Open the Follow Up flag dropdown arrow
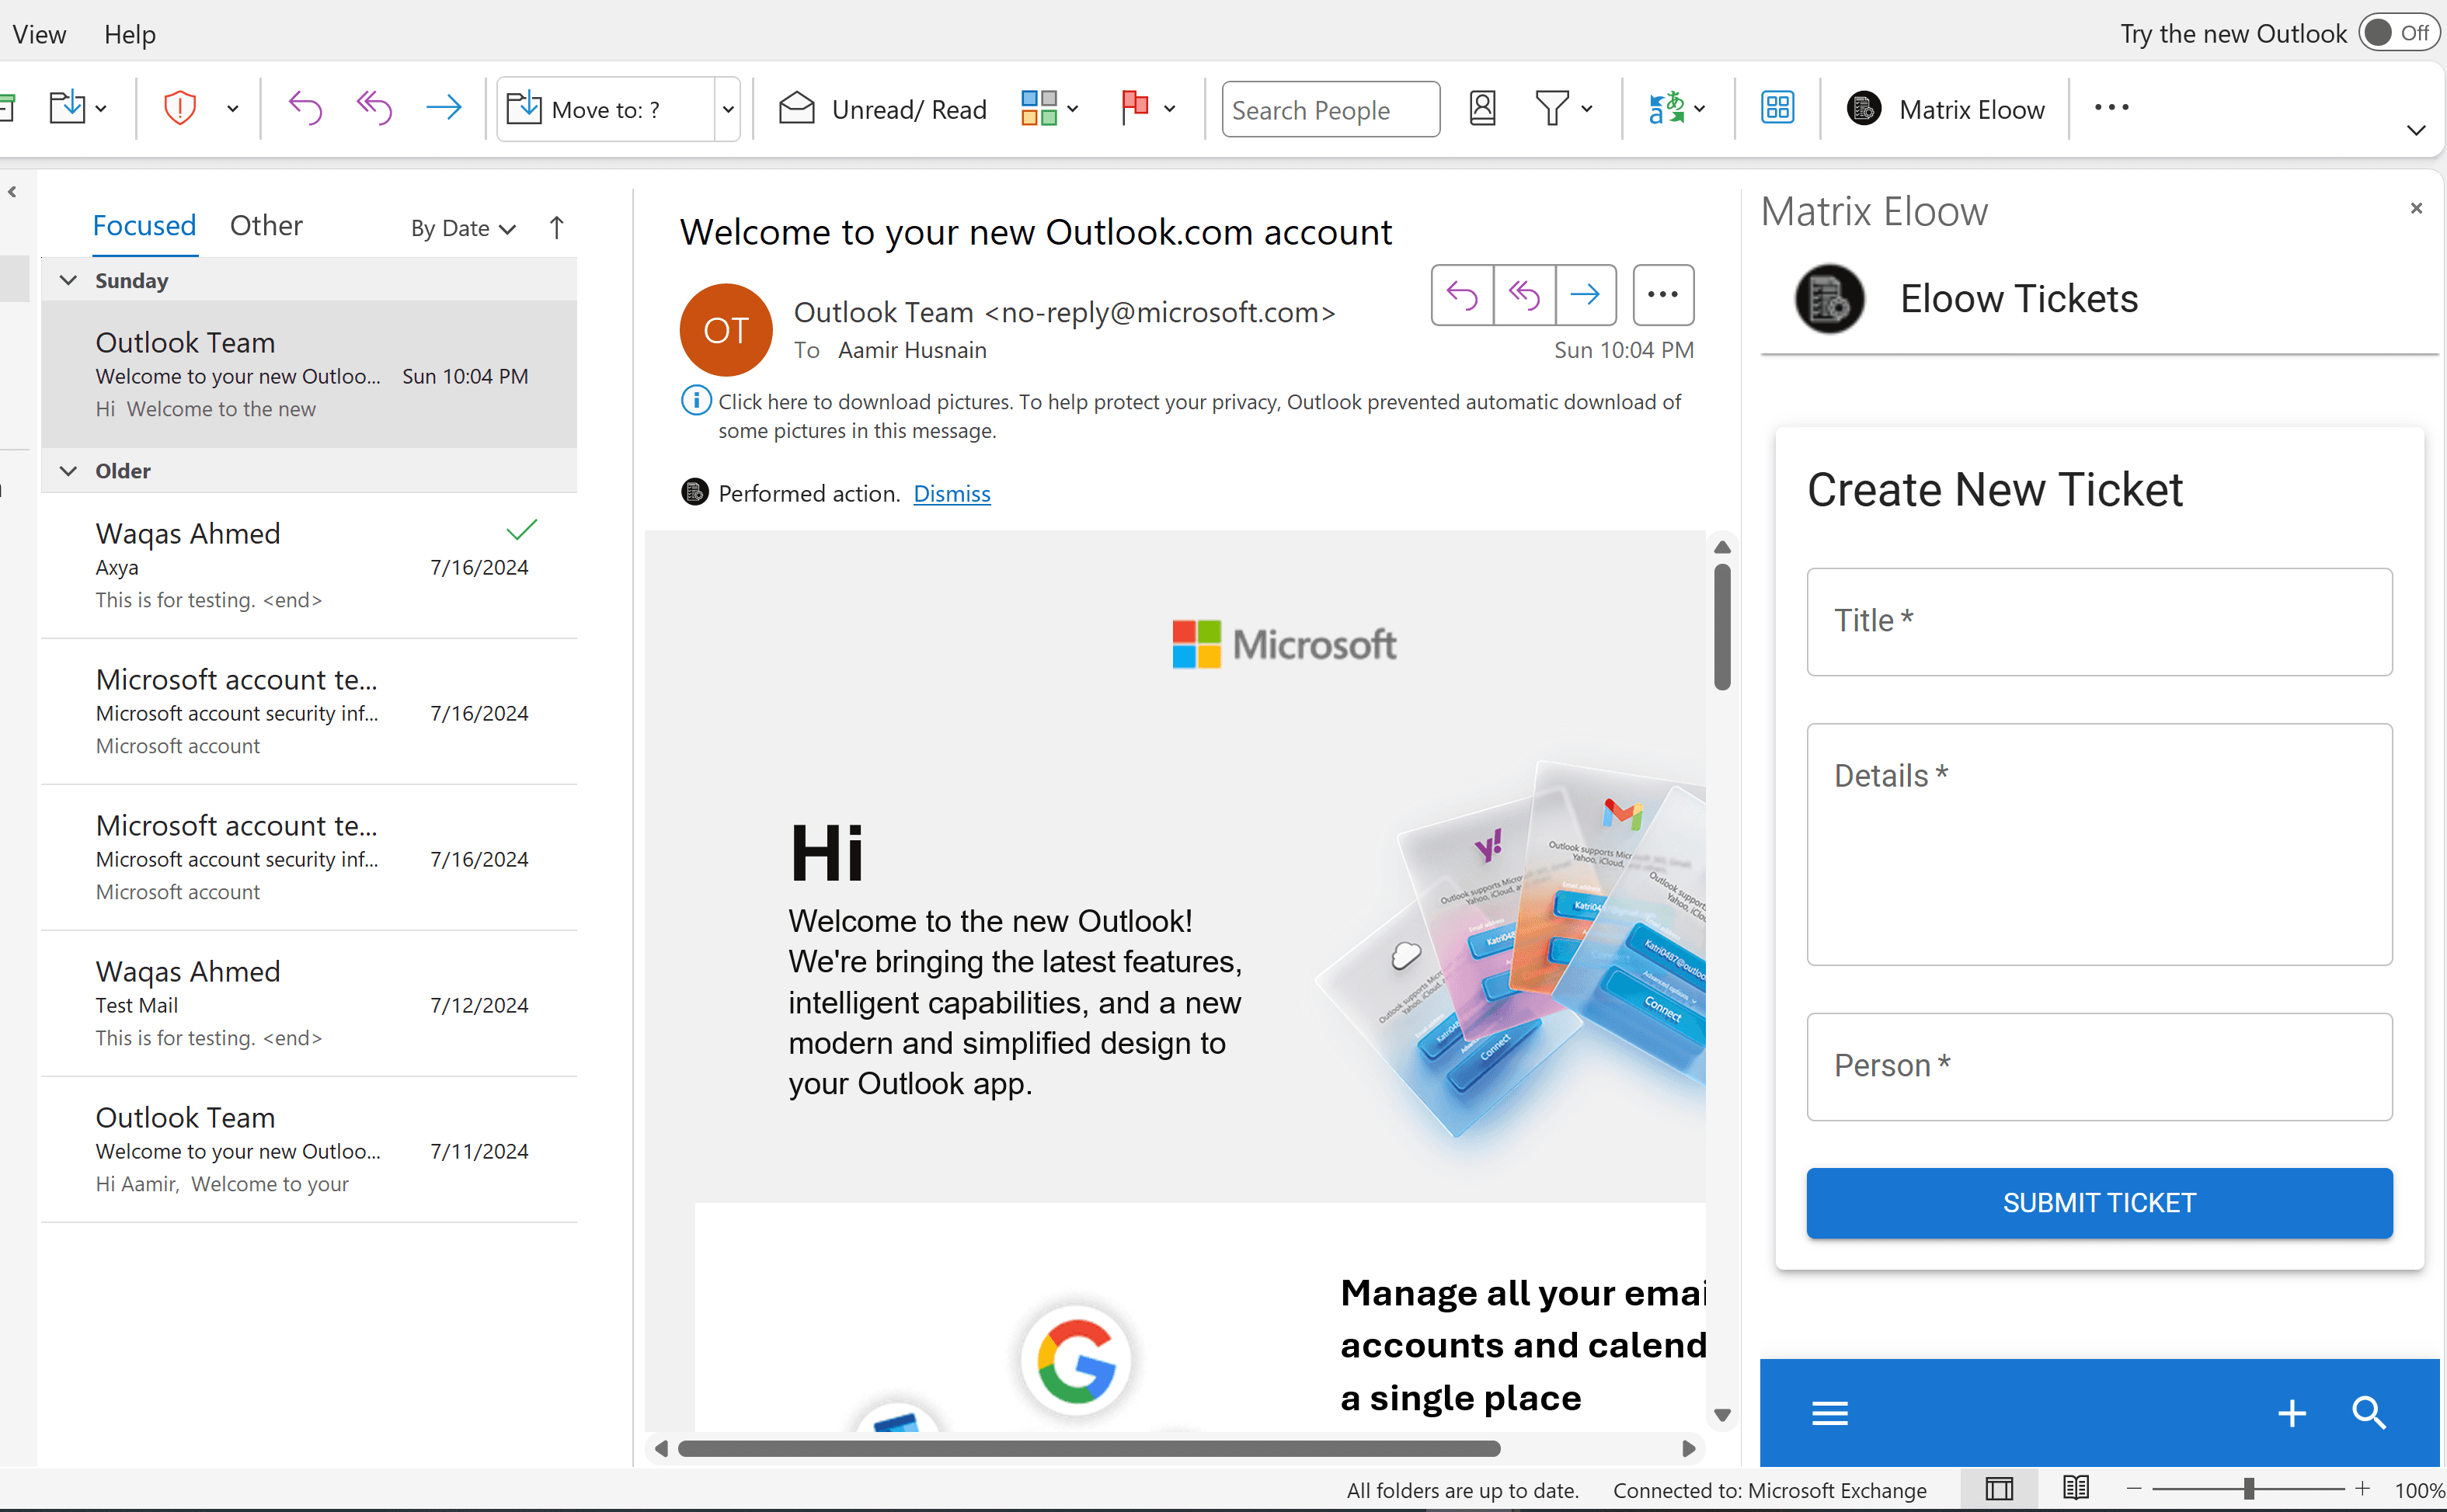The width and height of the screenshot is (2447, 1512). tap(1169, 108)
